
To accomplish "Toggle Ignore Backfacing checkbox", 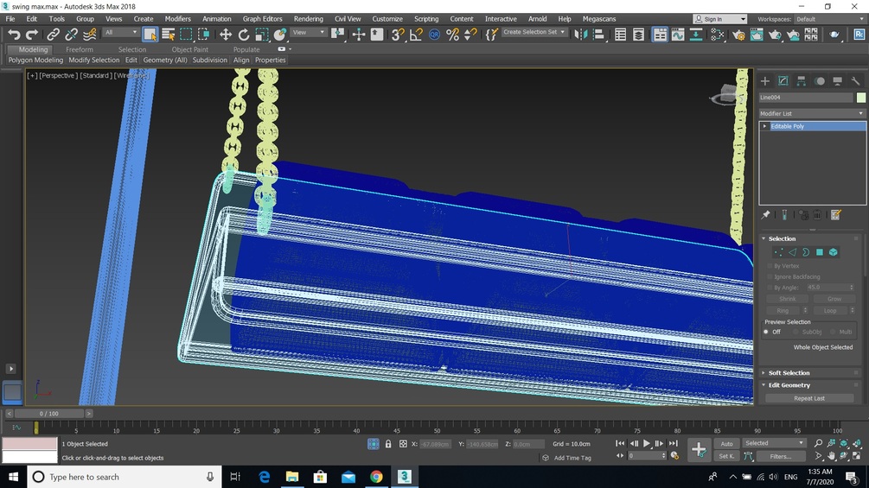I will [x=770, y=276].
